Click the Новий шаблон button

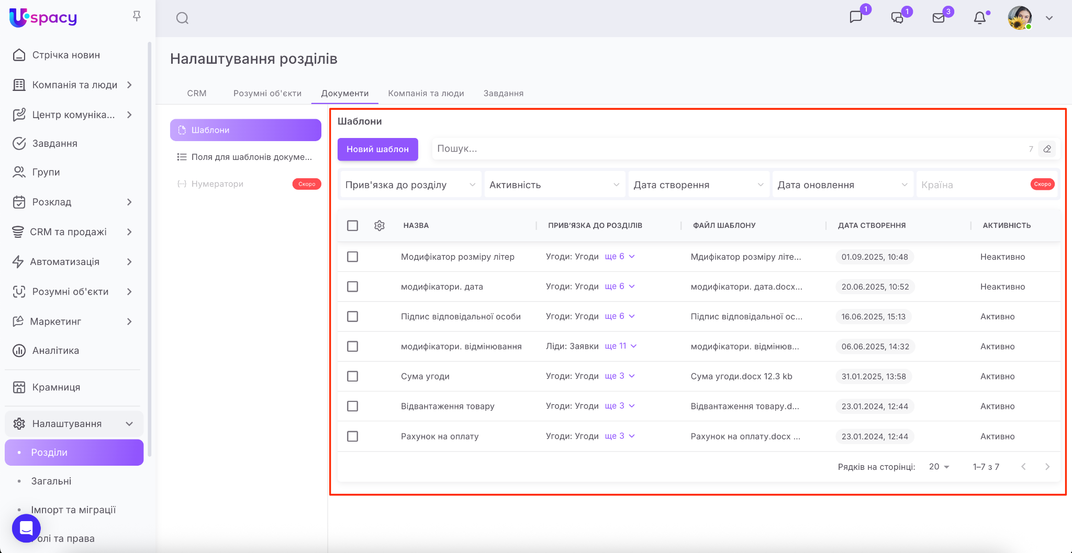(x=377, y=149)
